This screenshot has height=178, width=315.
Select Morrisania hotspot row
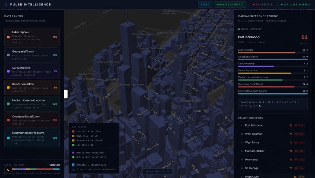click(x=273, y=160)
